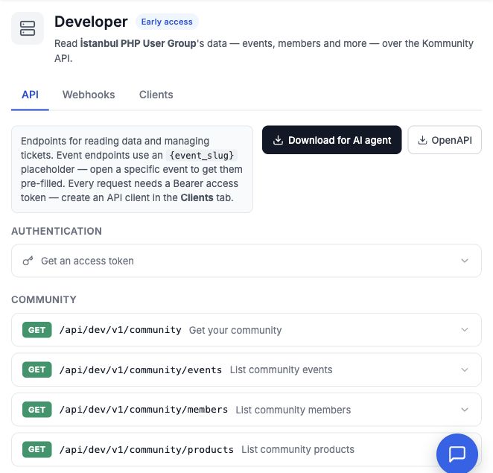This screenshot has height=473, width=493.
Task: Click the /api/dev/v1/community/products path
Action: (x=147, y=450)
